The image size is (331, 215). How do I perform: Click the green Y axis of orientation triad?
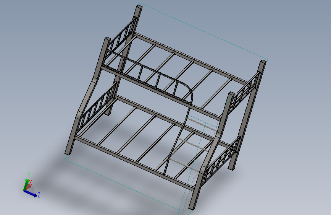[26, 184]
